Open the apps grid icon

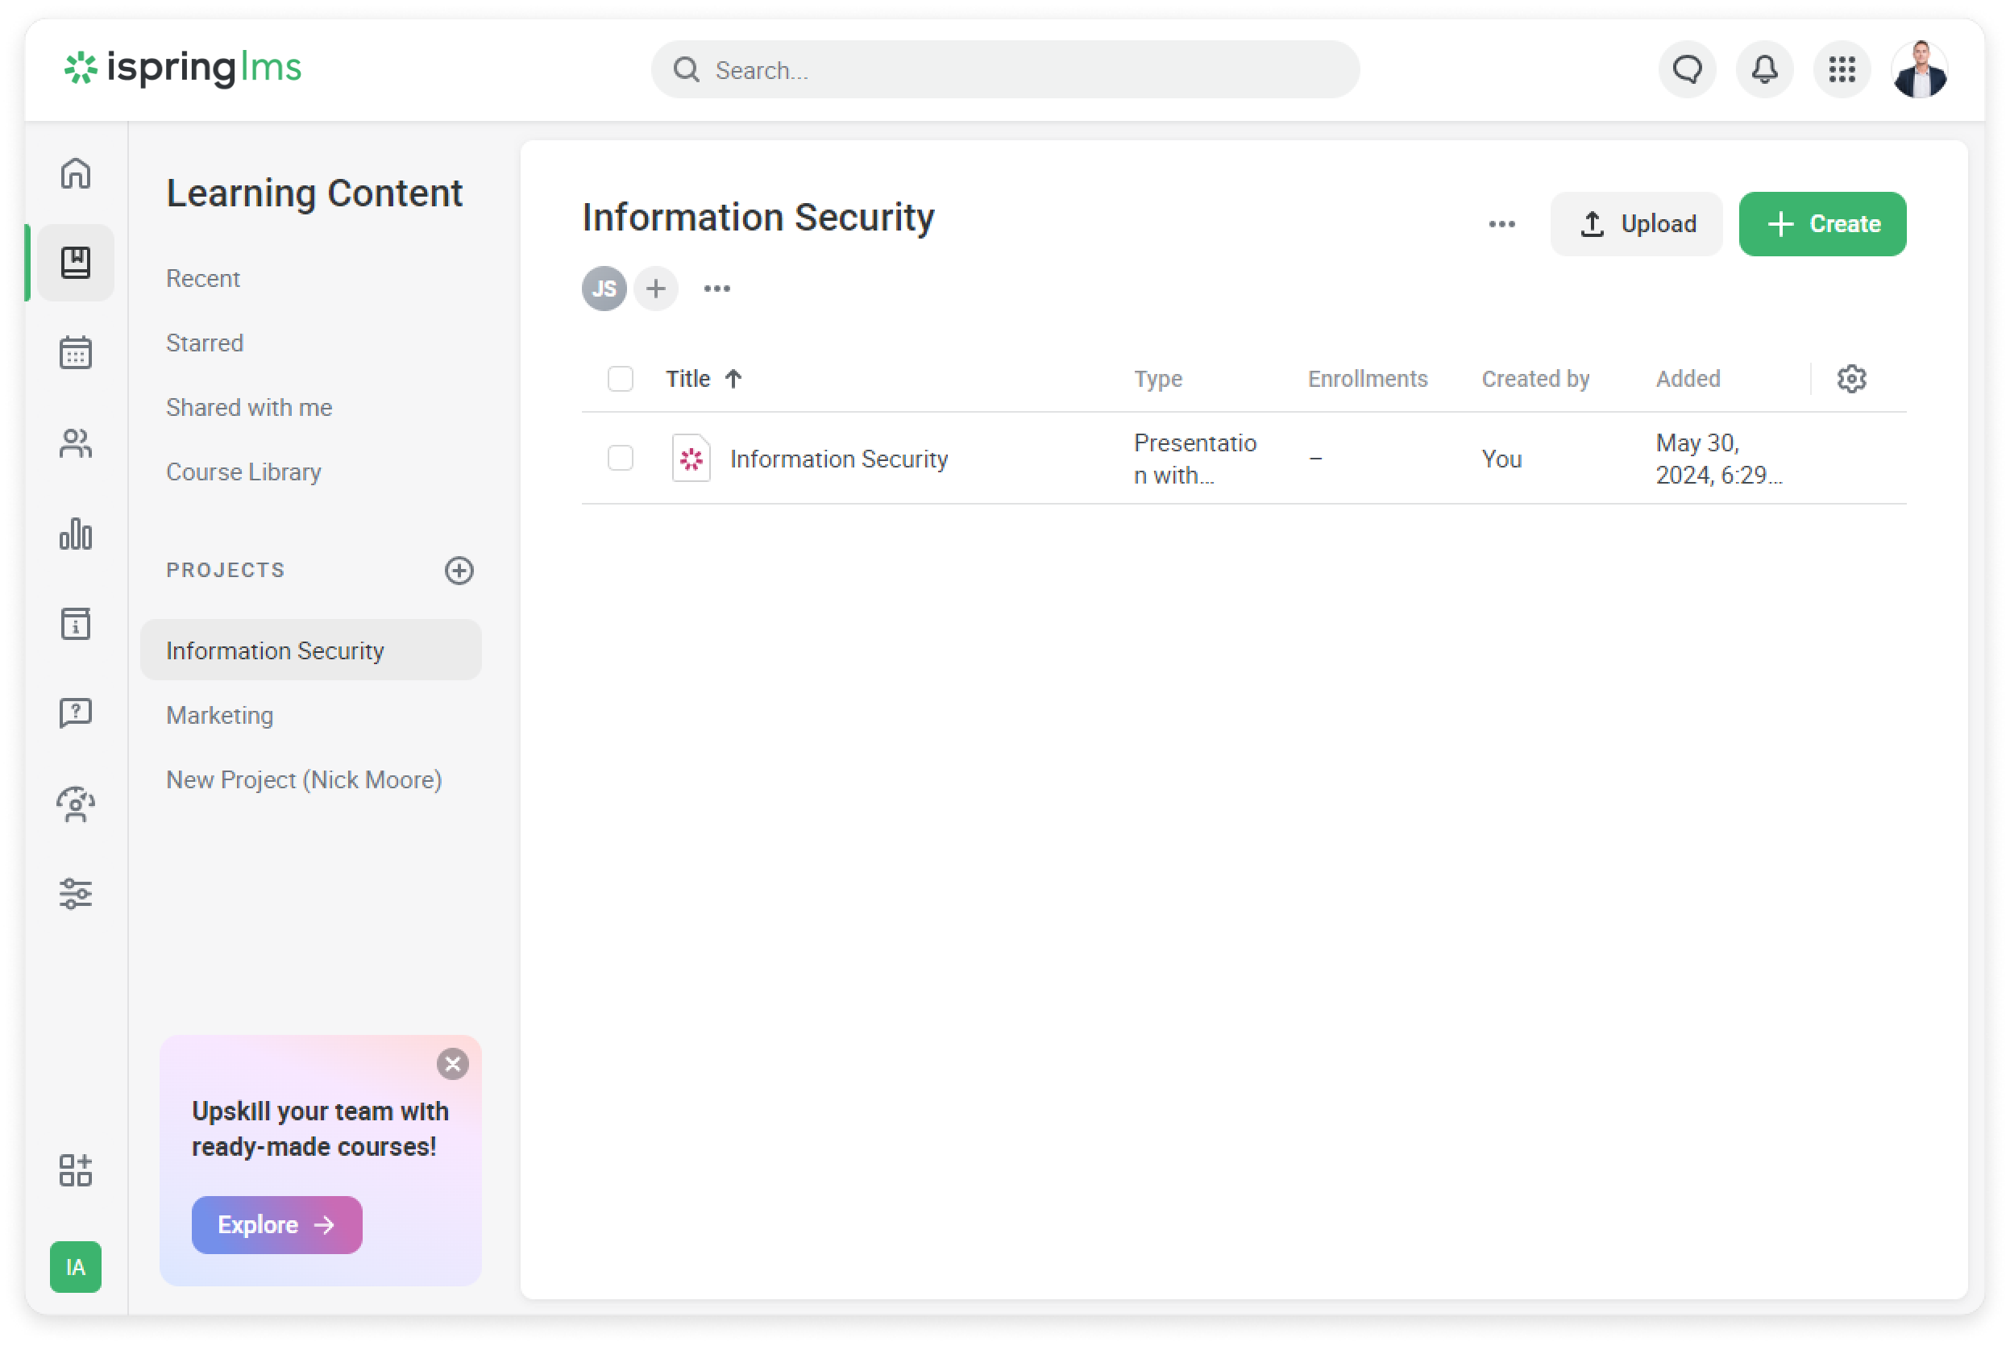[x=1841, y=69]
